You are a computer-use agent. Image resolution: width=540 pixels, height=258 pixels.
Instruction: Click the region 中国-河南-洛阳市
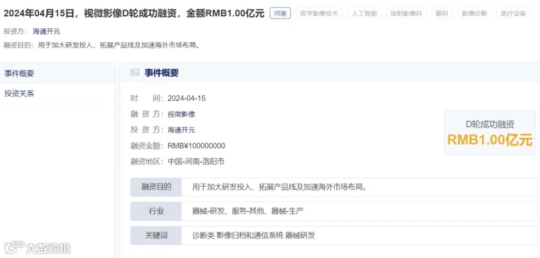(196, 161)
